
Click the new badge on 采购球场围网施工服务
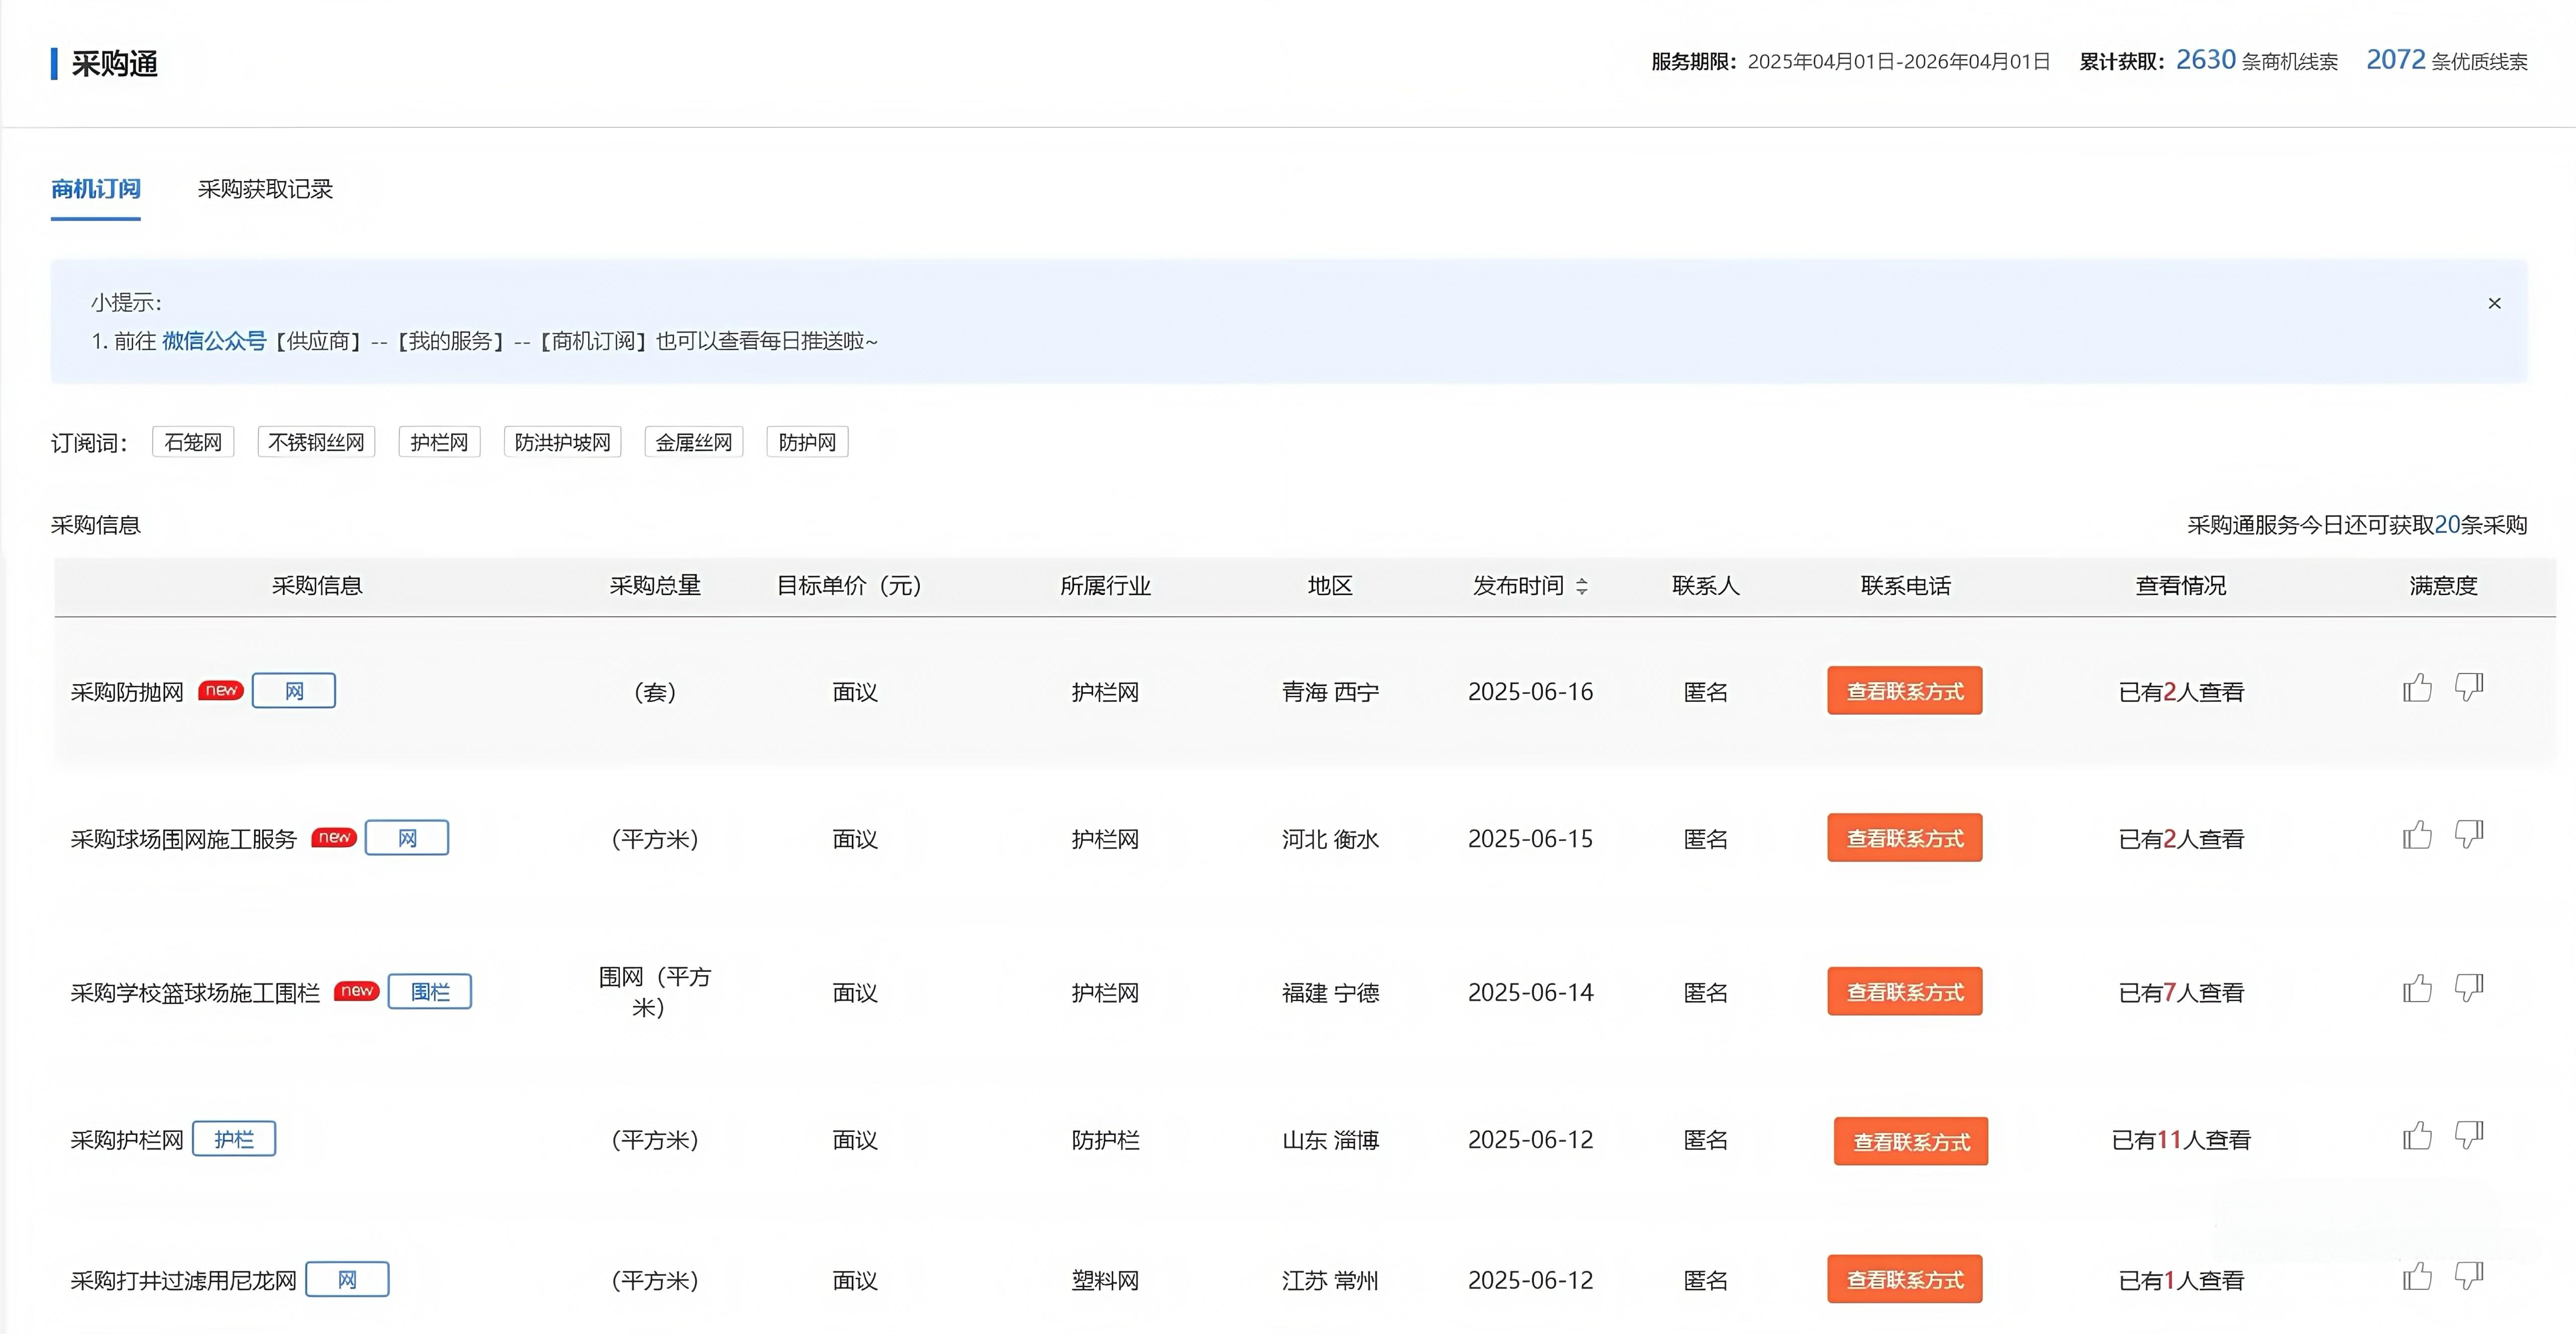point(334,837)
